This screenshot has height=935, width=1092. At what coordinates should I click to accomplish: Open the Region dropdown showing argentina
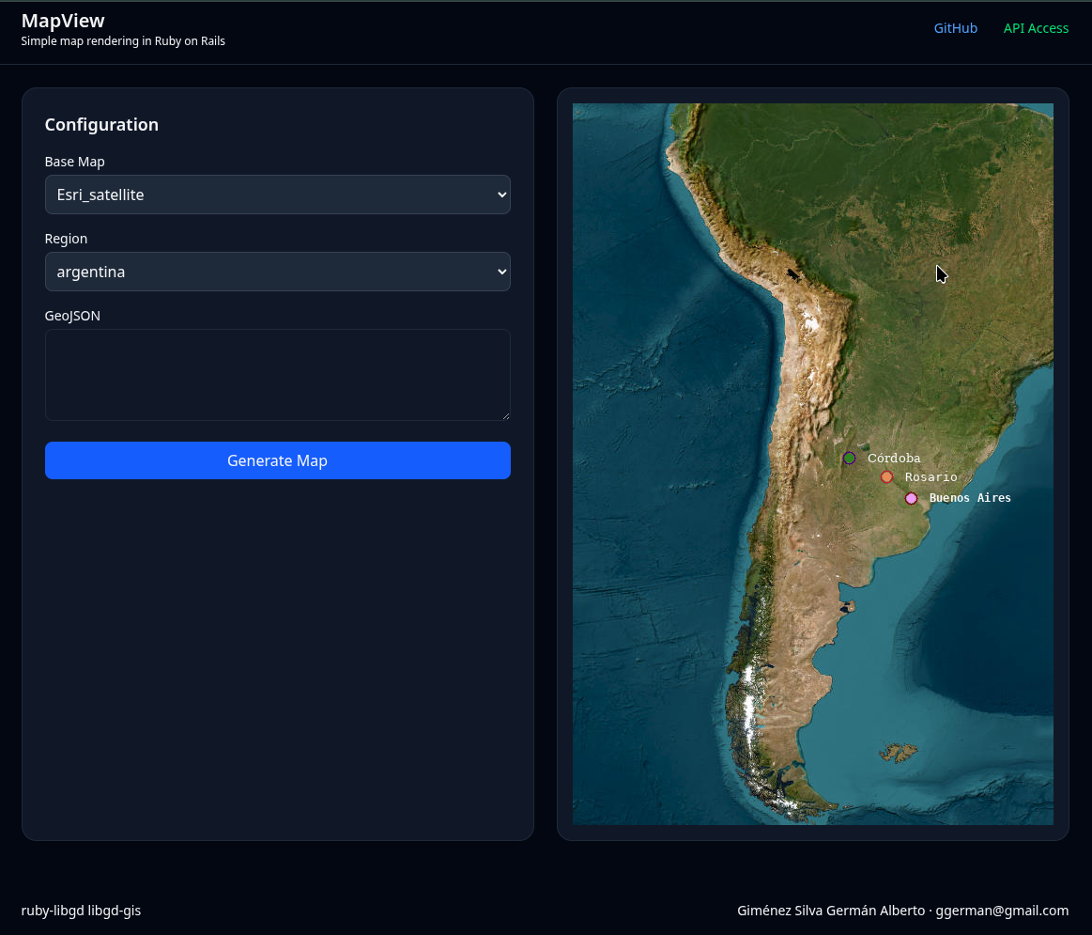277,272
